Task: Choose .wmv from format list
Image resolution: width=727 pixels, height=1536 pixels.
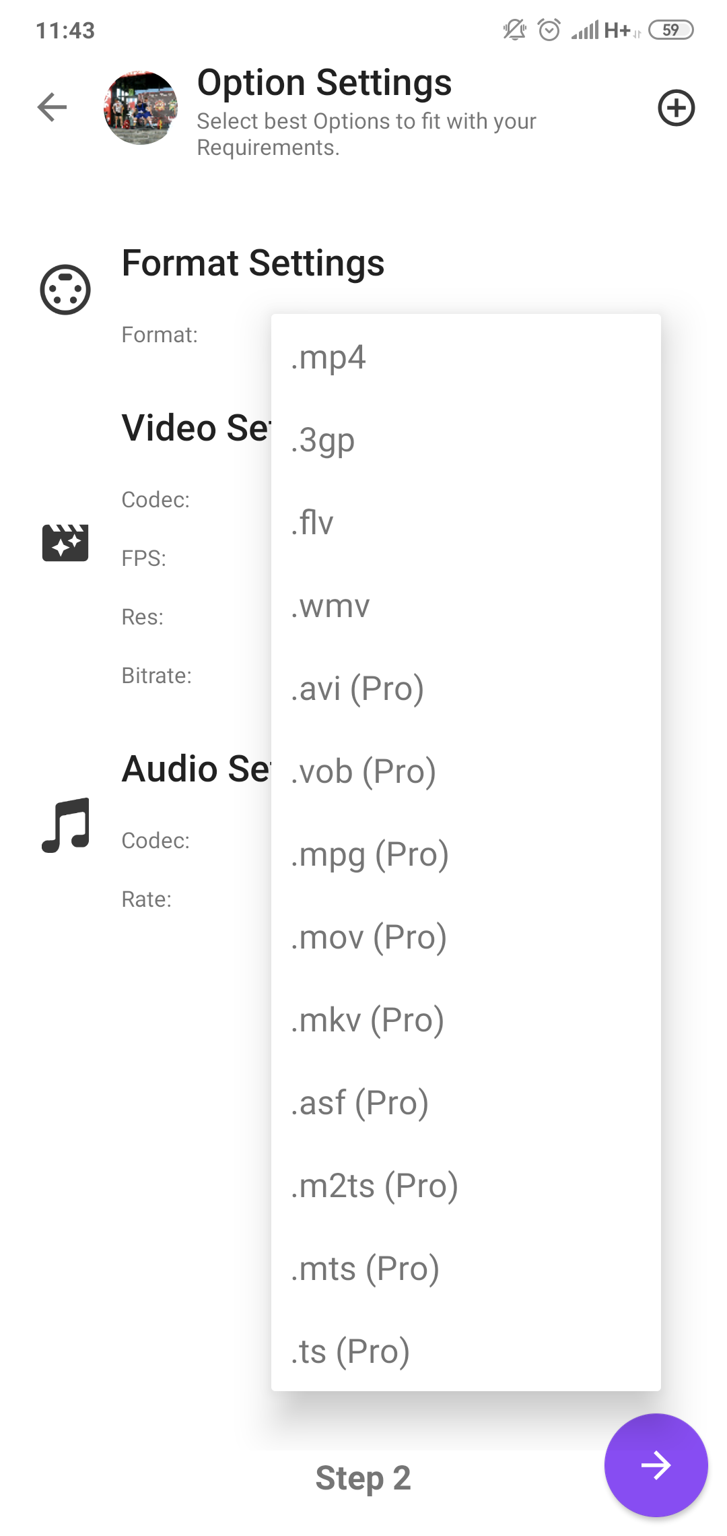Action: [x=466, y=605]
